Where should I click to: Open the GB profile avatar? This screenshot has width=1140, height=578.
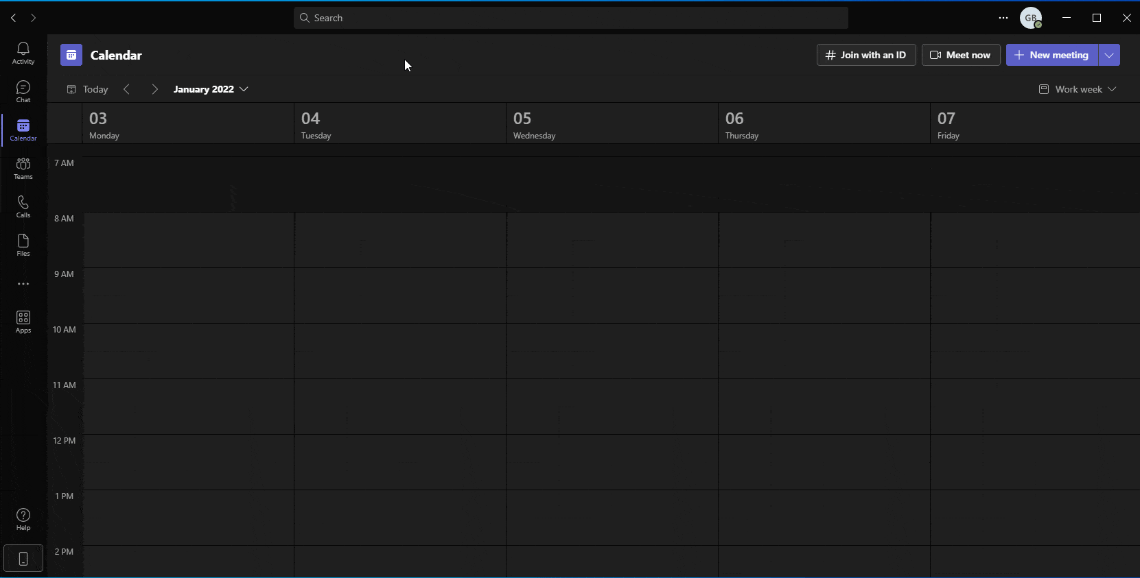(x=1030, y=19)
